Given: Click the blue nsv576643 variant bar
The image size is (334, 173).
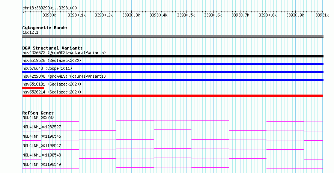Looking at the screenshot, I should pos(173,72).
